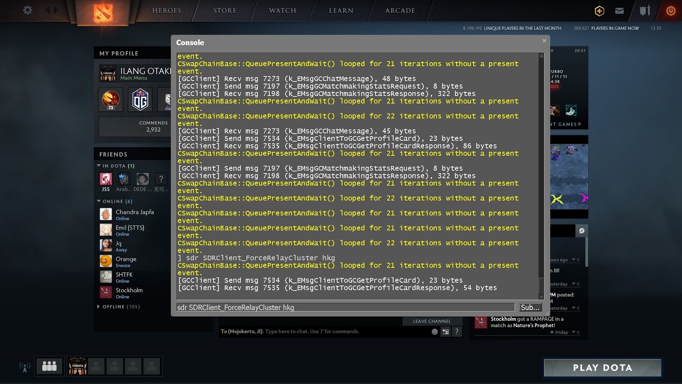Click the console scrollbar up arrow
Screen dimensions: 682x384
click(541, 56)
